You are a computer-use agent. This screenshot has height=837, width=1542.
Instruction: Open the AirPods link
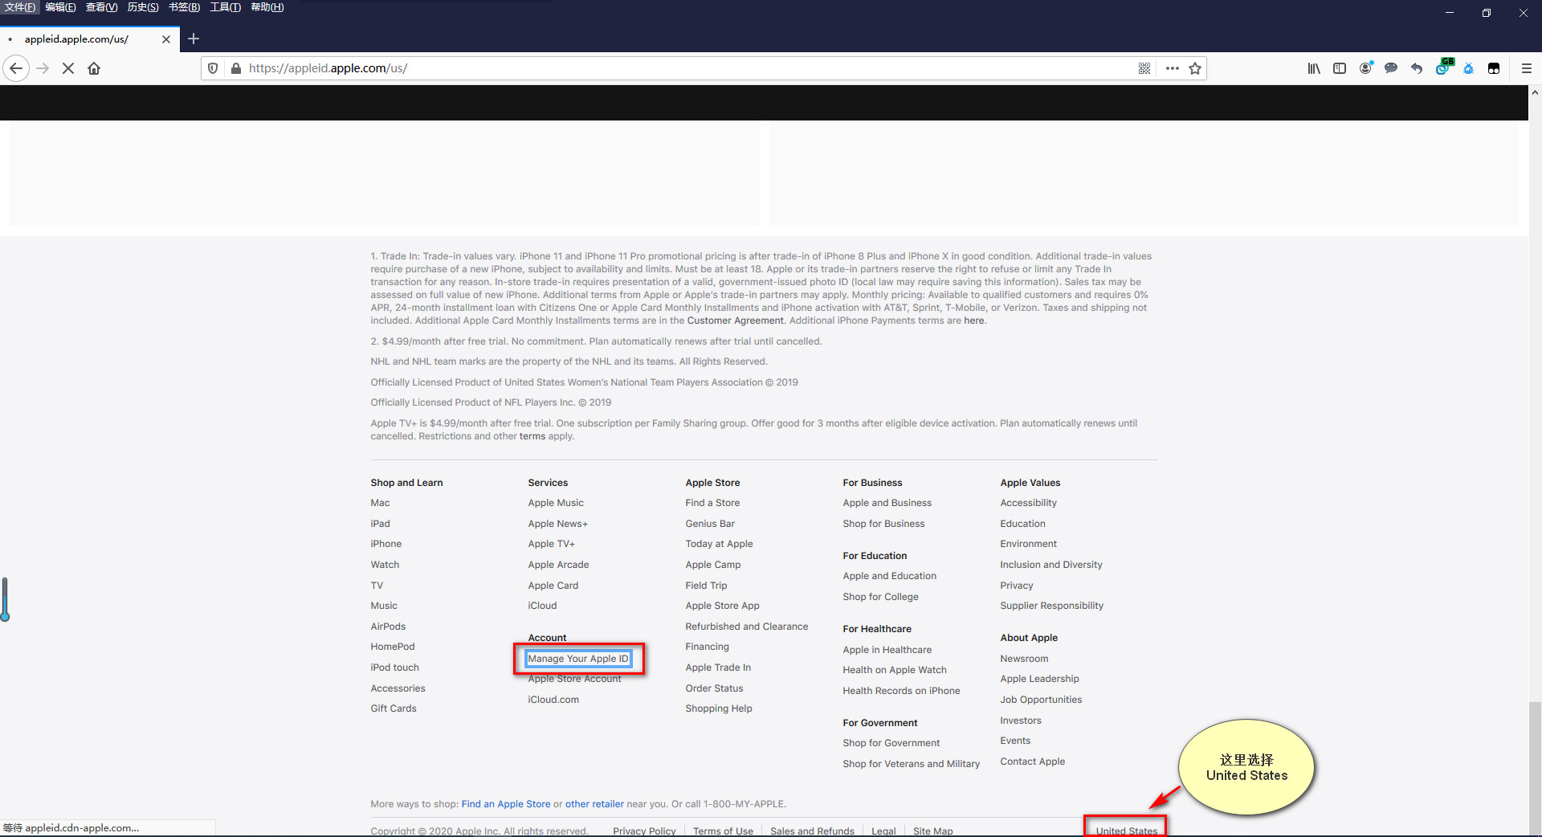388,627
